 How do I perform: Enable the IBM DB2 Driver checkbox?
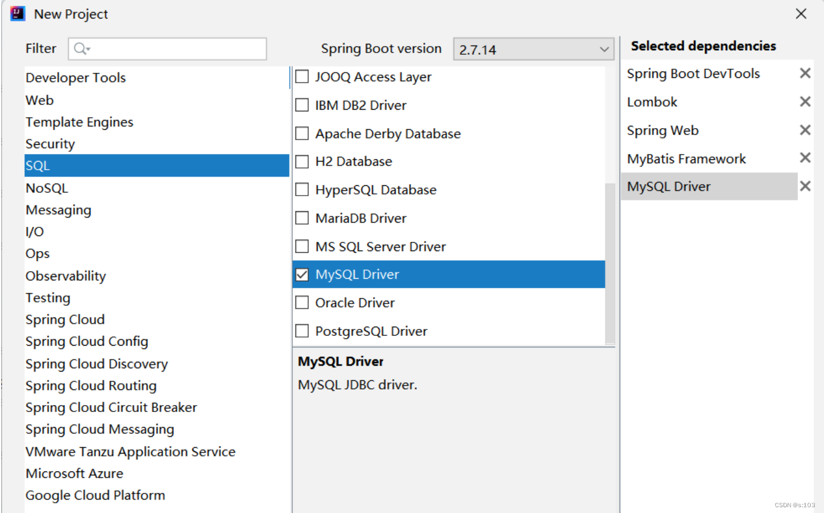tap(302, 105)
